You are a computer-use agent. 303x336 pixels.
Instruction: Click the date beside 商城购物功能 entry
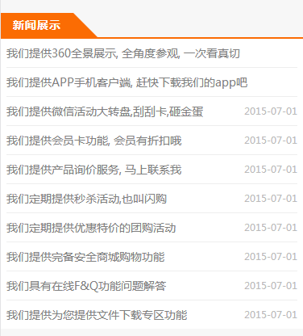click(271, 257)
